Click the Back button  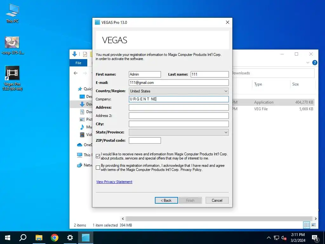coord(166,200)
